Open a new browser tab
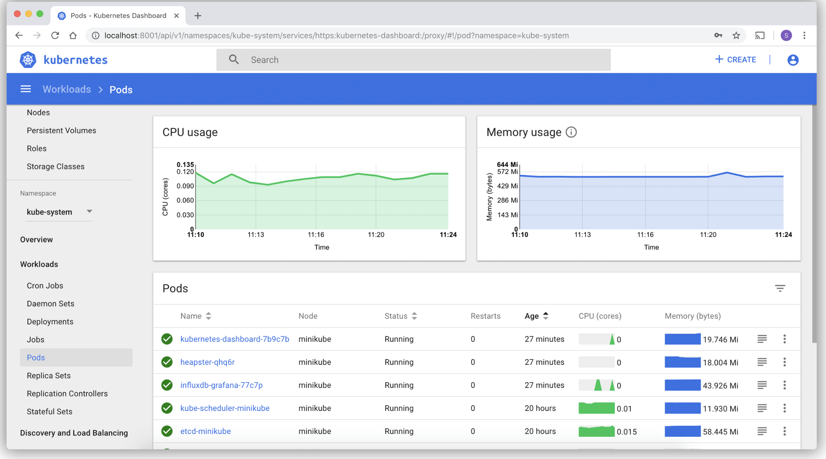 (x=197, y=16)
